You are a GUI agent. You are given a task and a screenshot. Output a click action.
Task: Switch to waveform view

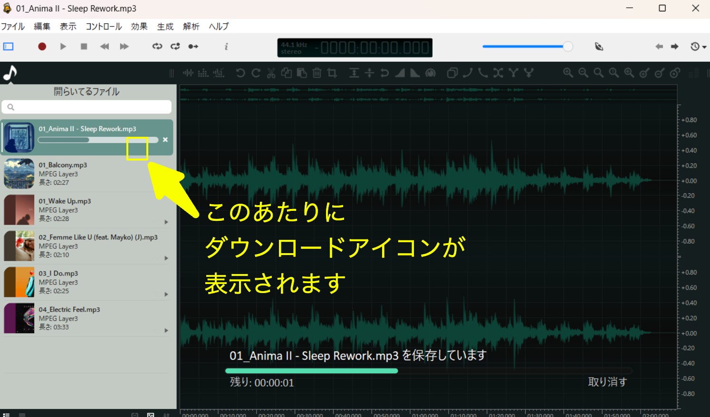(188, 73)
